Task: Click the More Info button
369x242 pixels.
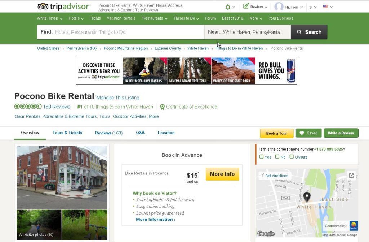Action: 222,174
